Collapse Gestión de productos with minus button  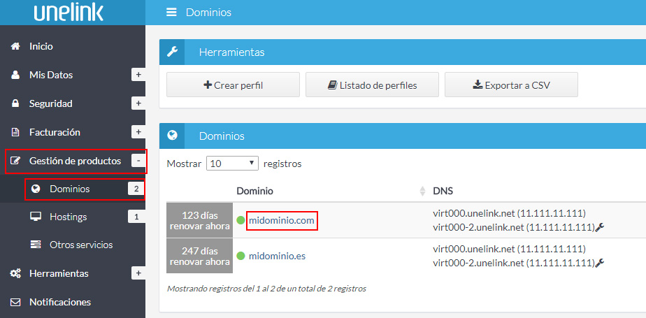tap(138, 161)
